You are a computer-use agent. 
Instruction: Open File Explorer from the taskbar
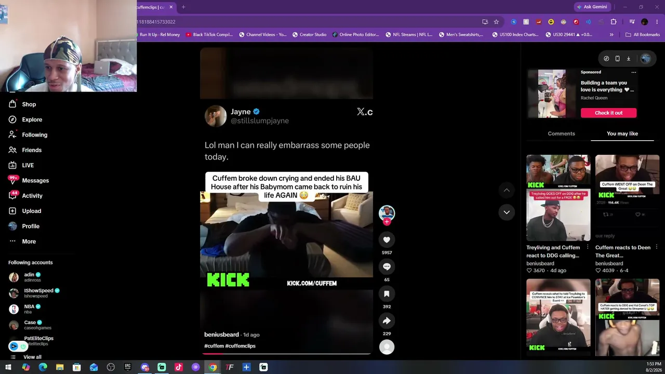(60, 367)
